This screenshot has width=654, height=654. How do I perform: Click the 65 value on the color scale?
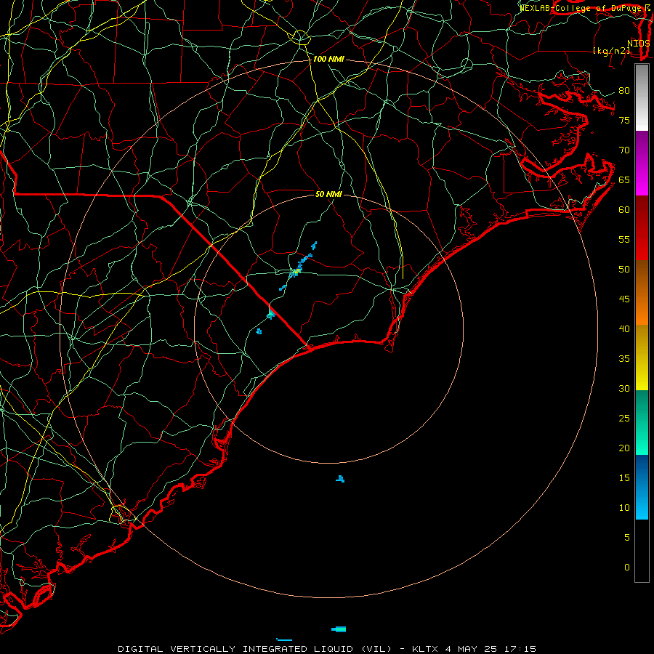coord(624,180)
